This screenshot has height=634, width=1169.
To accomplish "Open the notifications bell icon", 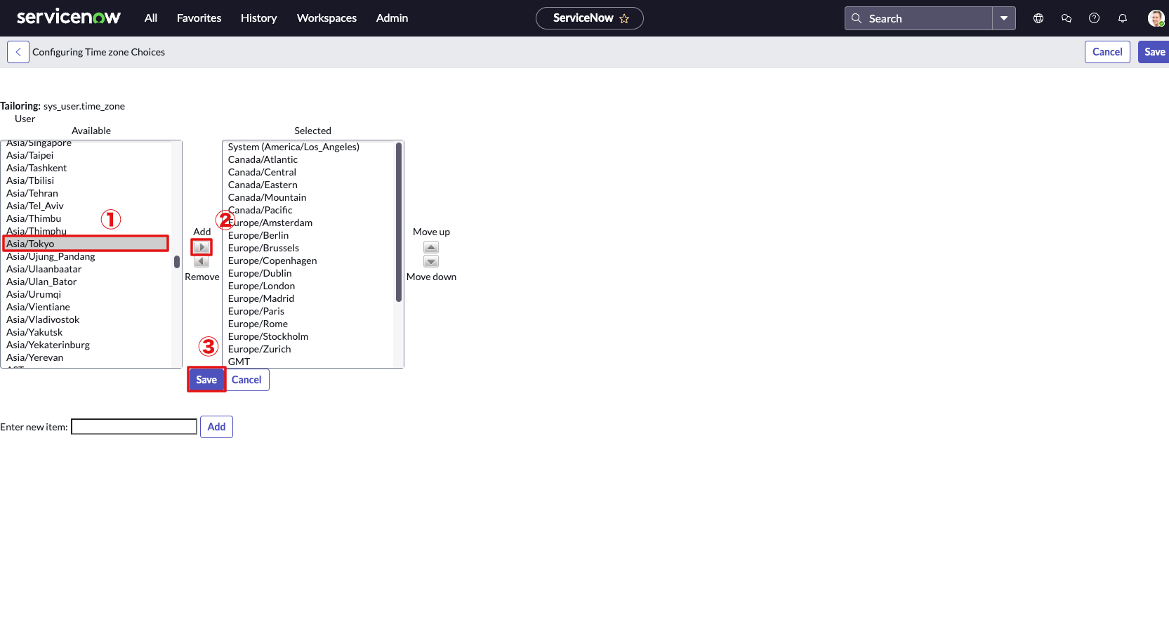I will click(1122, 18).
